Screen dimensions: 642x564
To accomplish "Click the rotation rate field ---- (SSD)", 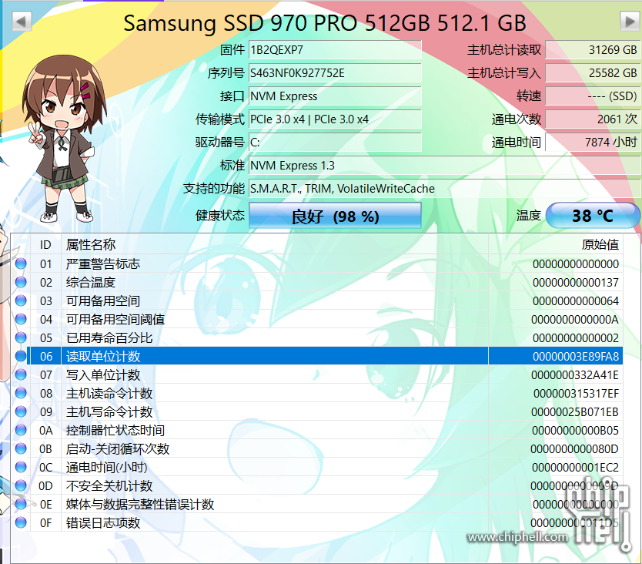I will click(593, 96).
